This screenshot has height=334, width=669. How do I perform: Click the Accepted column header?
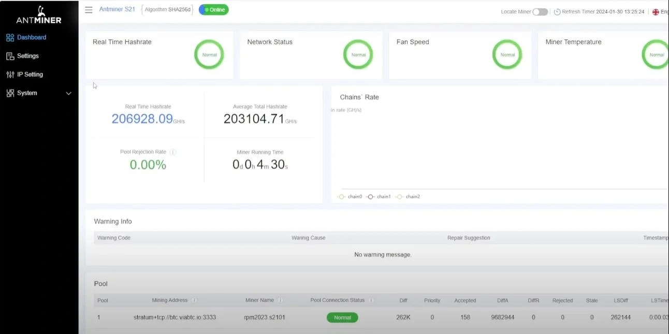pos(465,300)
